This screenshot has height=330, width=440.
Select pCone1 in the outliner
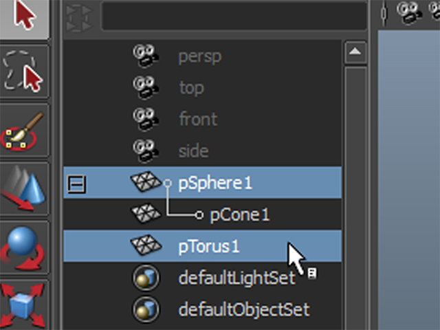click(x=239, y=215)
